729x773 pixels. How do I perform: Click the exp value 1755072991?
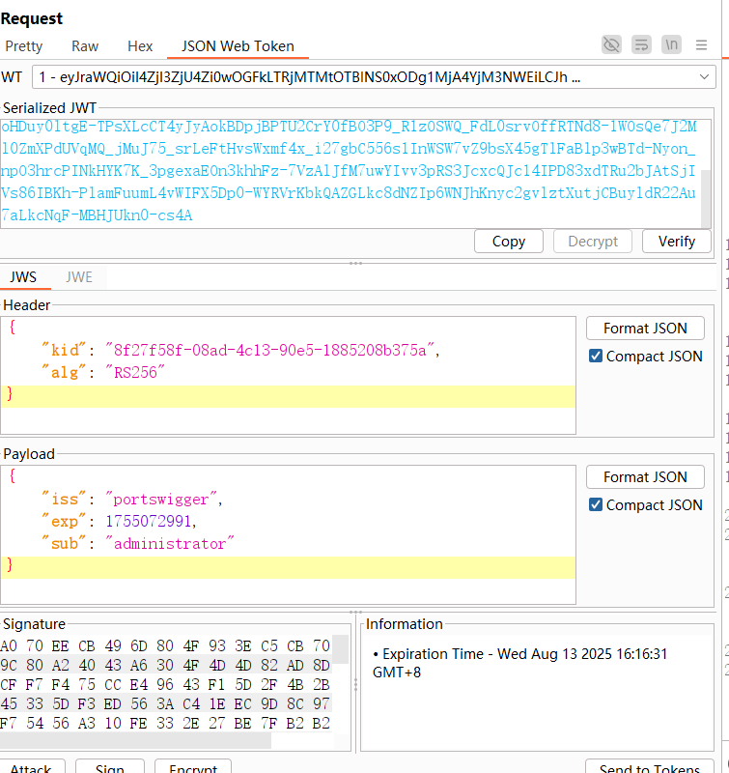click(149, 521)
